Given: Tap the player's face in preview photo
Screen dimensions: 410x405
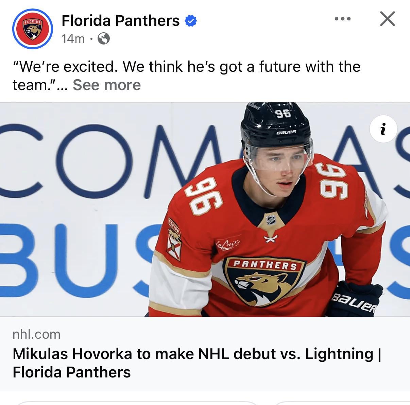Looking at the screenshot, I should click(280, 169).
